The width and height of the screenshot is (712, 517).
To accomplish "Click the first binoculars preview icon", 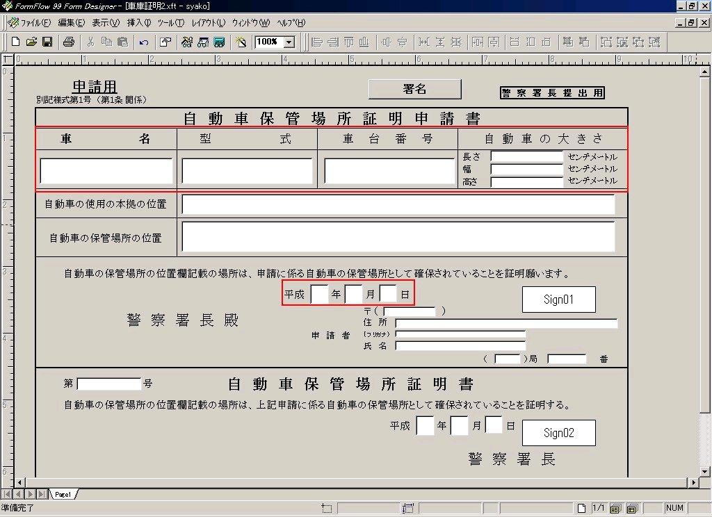I will [186, 42].
